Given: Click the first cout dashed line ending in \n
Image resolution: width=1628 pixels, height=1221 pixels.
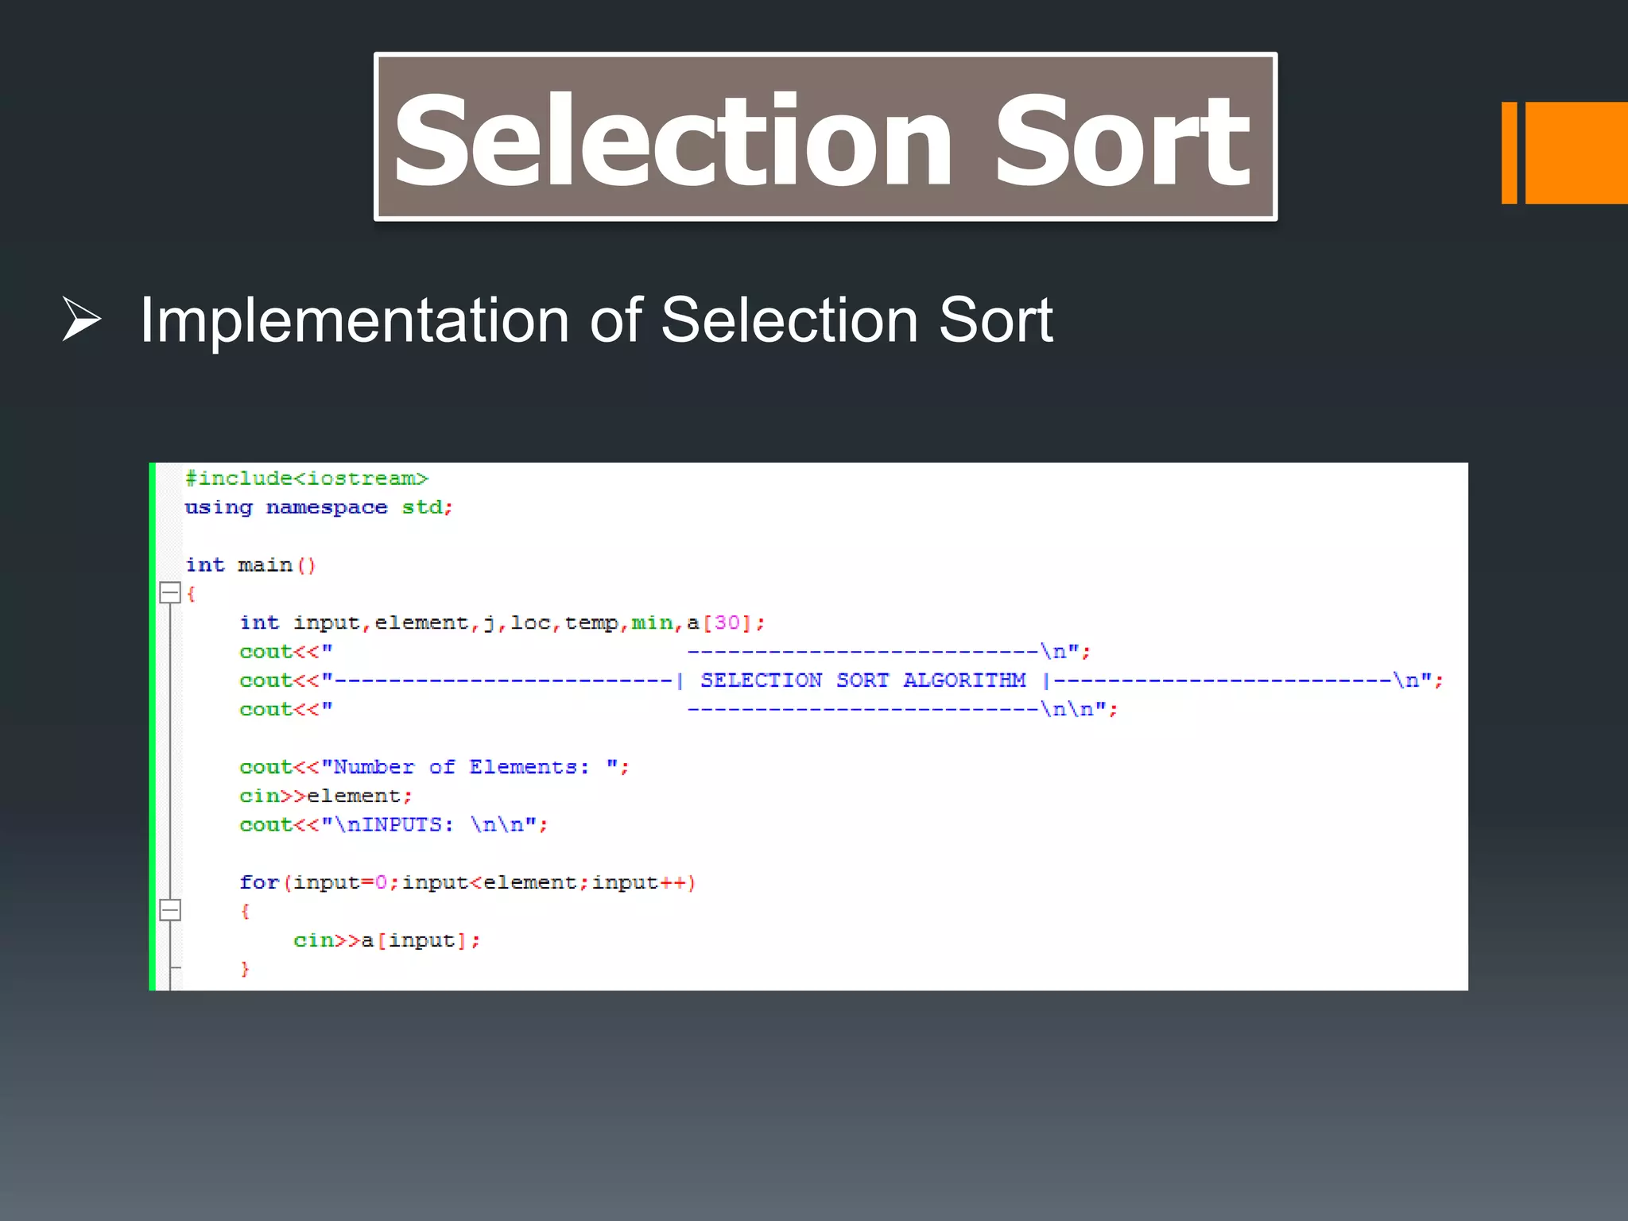Looking at the screenshot, I should [665, 652].
